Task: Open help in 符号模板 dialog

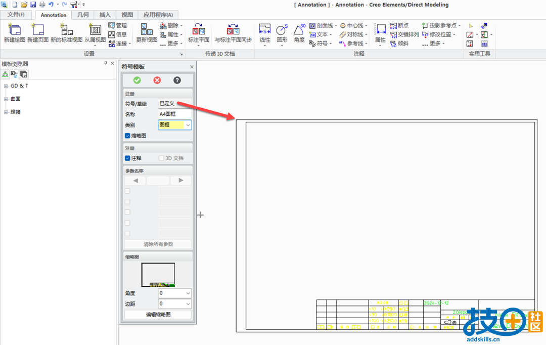Action: coord(177,80)
